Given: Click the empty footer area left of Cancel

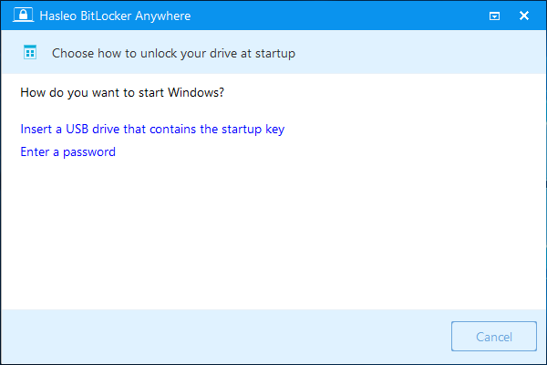Looking at the screenshot, I should point(228,337).
